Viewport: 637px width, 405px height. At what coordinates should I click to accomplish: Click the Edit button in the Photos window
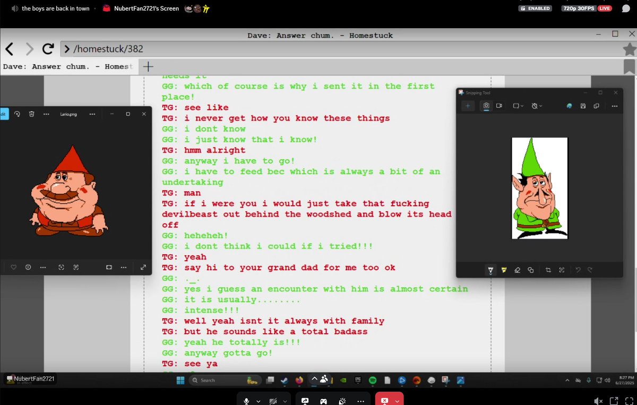coord(4,114)
